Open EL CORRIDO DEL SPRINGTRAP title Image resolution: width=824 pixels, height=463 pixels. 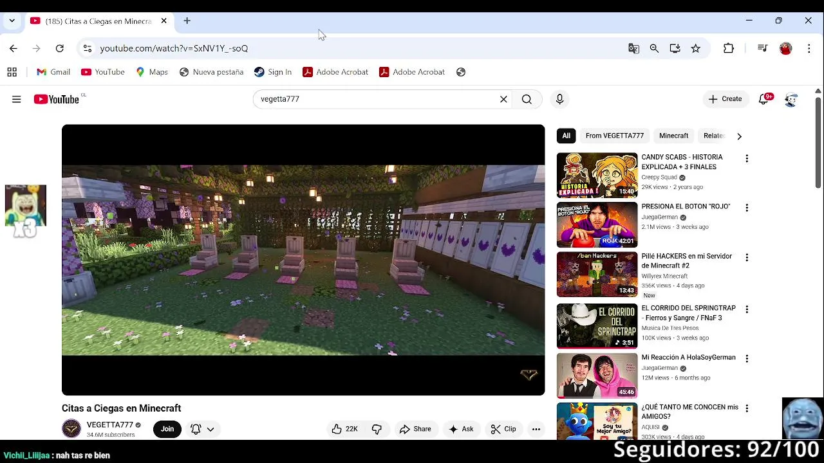pos(688,313)
